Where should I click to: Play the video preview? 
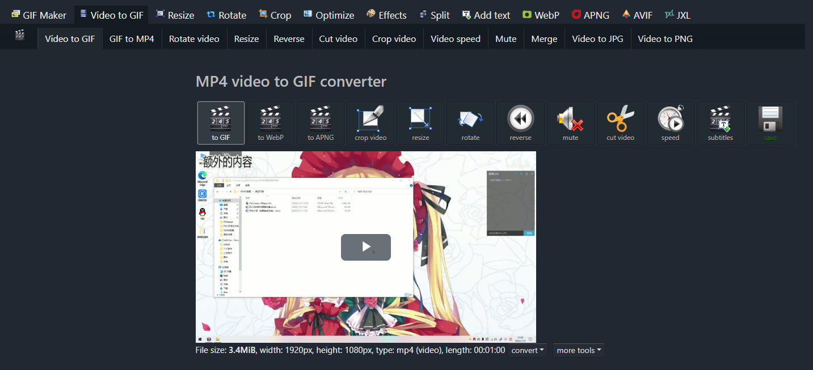click(x=366, y=247)
